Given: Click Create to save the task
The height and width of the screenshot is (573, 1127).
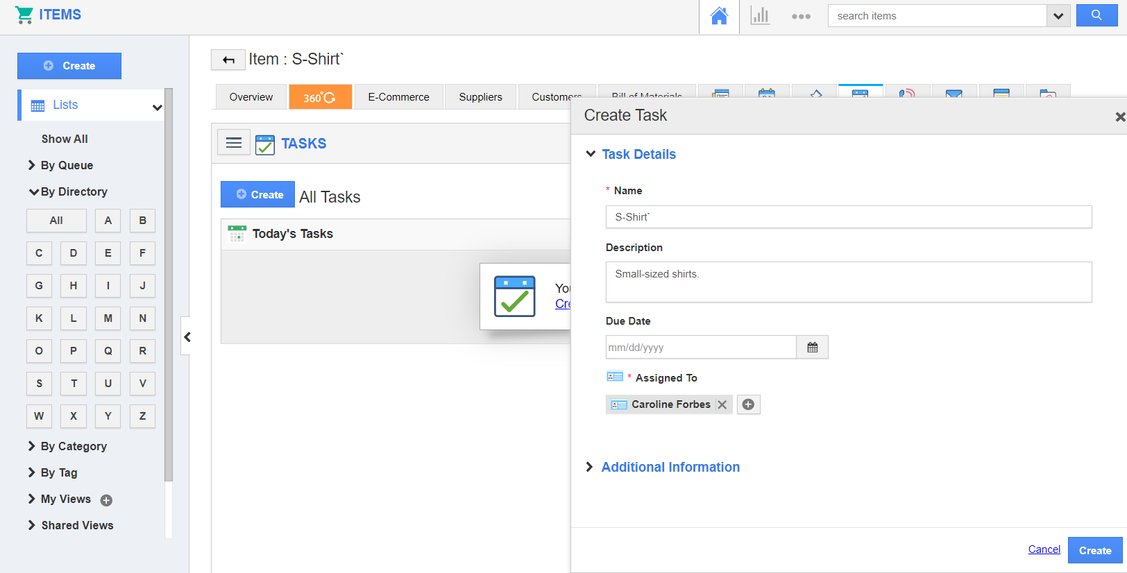Looking at the screenshot, I should pos(1095,550).
